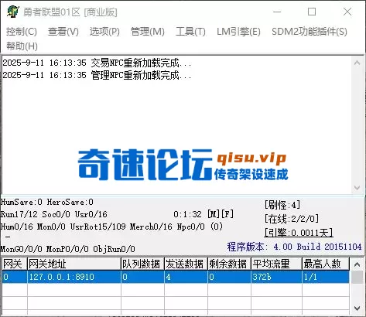The height and width of the screenshot is (317, 366).
Task: Click gateway table scroll up arrow
Action: 357,264
